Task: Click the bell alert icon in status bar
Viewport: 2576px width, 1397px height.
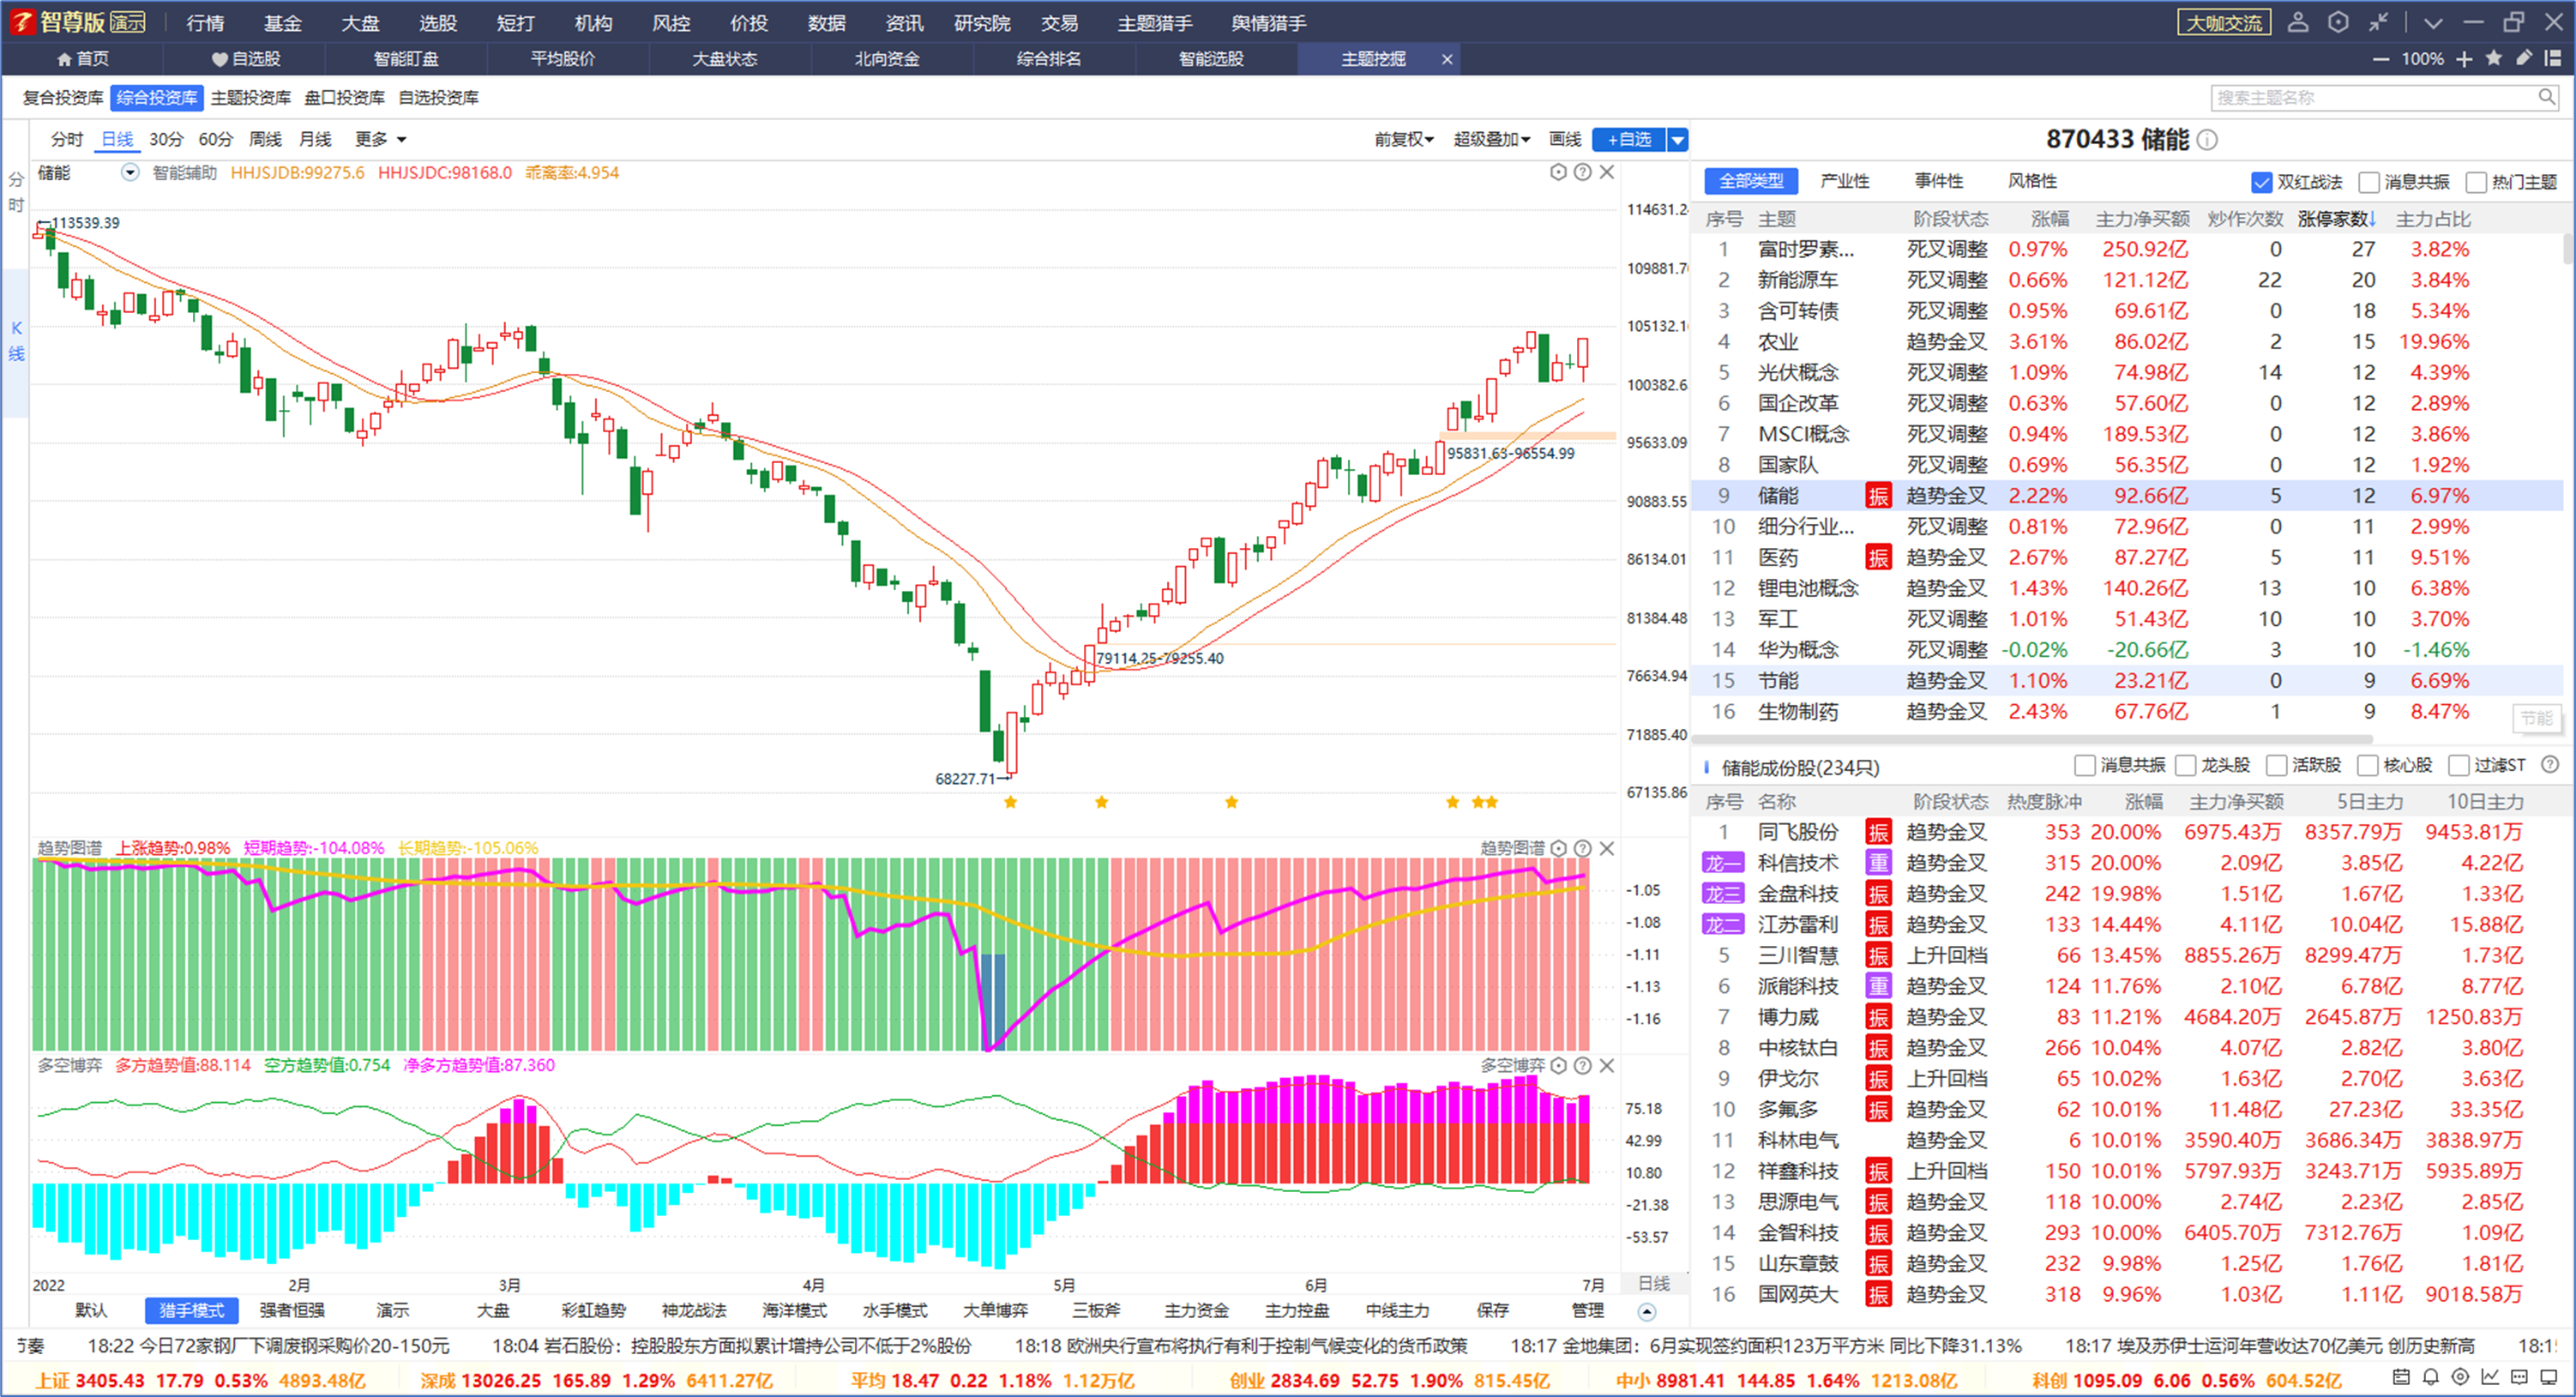Action: click(x=2431, y=1377)
